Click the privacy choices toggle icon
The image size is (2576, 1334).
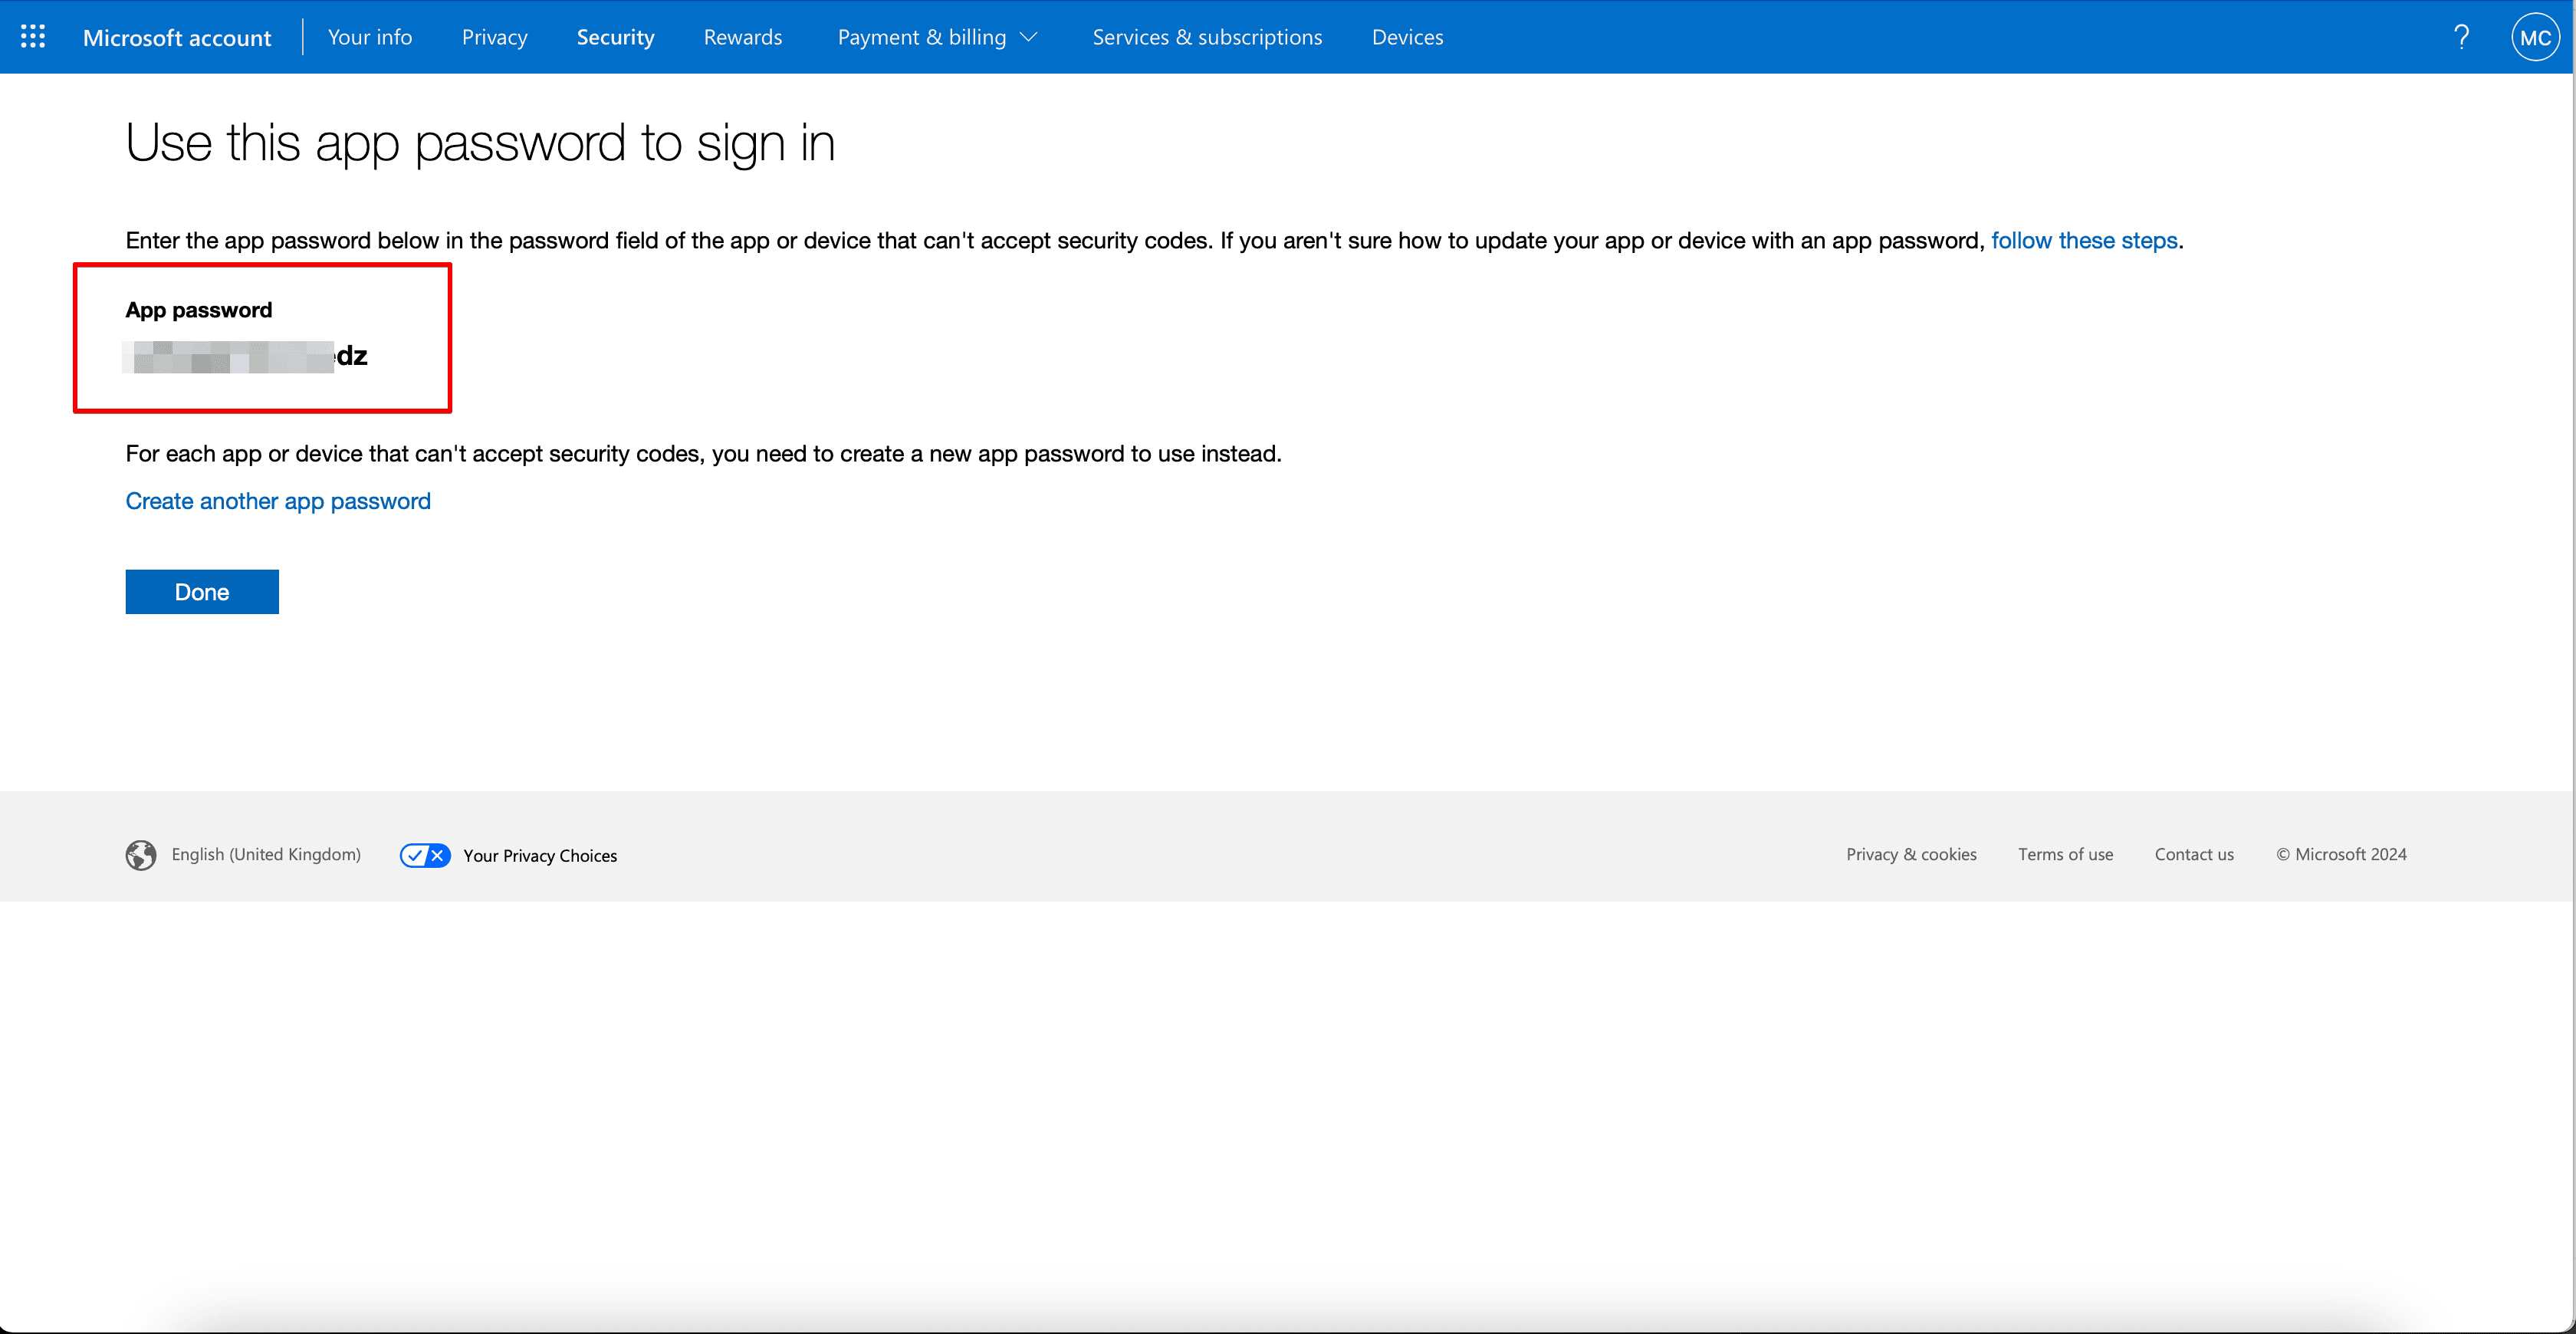click(x=425, y=855)
